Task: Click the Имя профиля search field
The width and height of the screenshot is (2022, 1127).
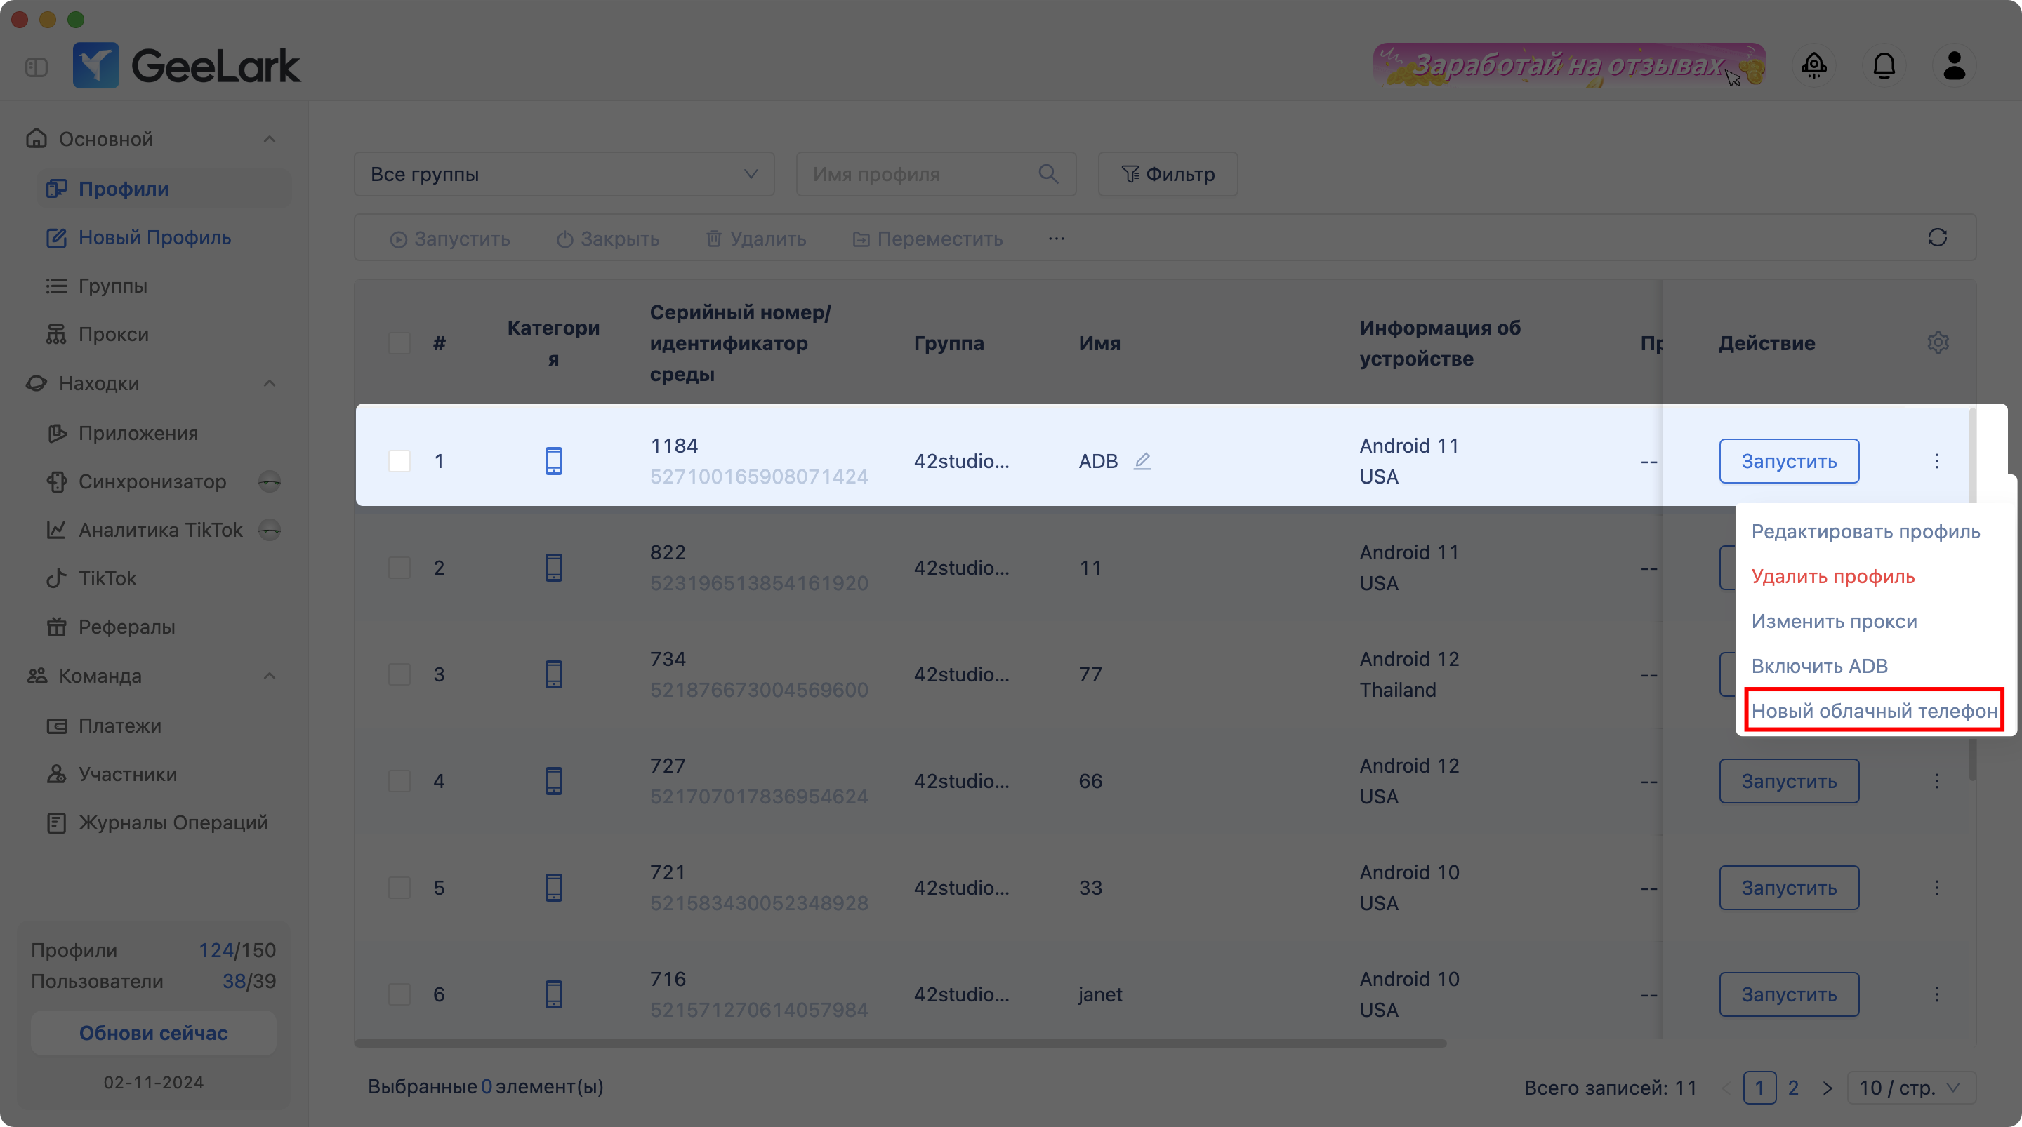Action: 936,174
